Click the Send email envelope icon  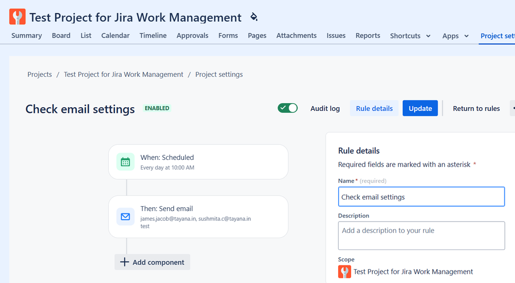pos(125,217)
